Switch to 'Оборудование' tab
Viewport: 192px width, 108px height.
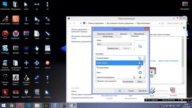click(139, 34)
